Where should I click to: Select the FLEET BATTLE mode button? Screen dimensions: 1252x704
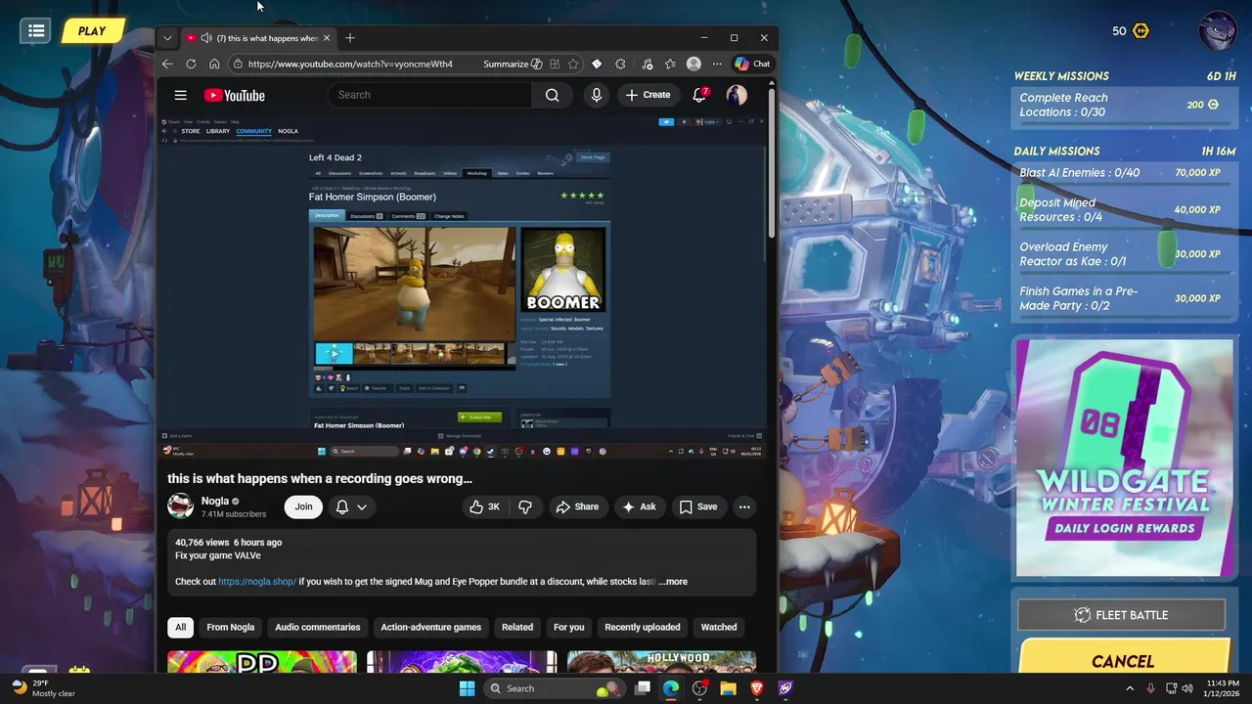(1122, 615)
